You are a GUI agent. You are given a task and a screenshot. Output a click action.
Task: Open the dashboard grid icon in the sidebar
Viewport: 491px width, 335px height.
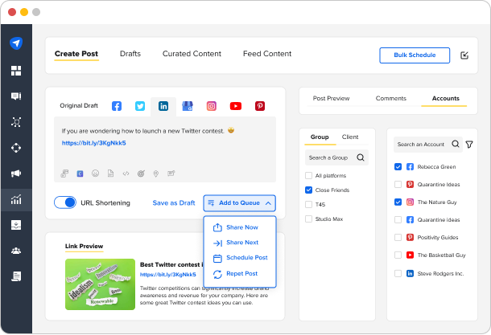pos(16,71)
